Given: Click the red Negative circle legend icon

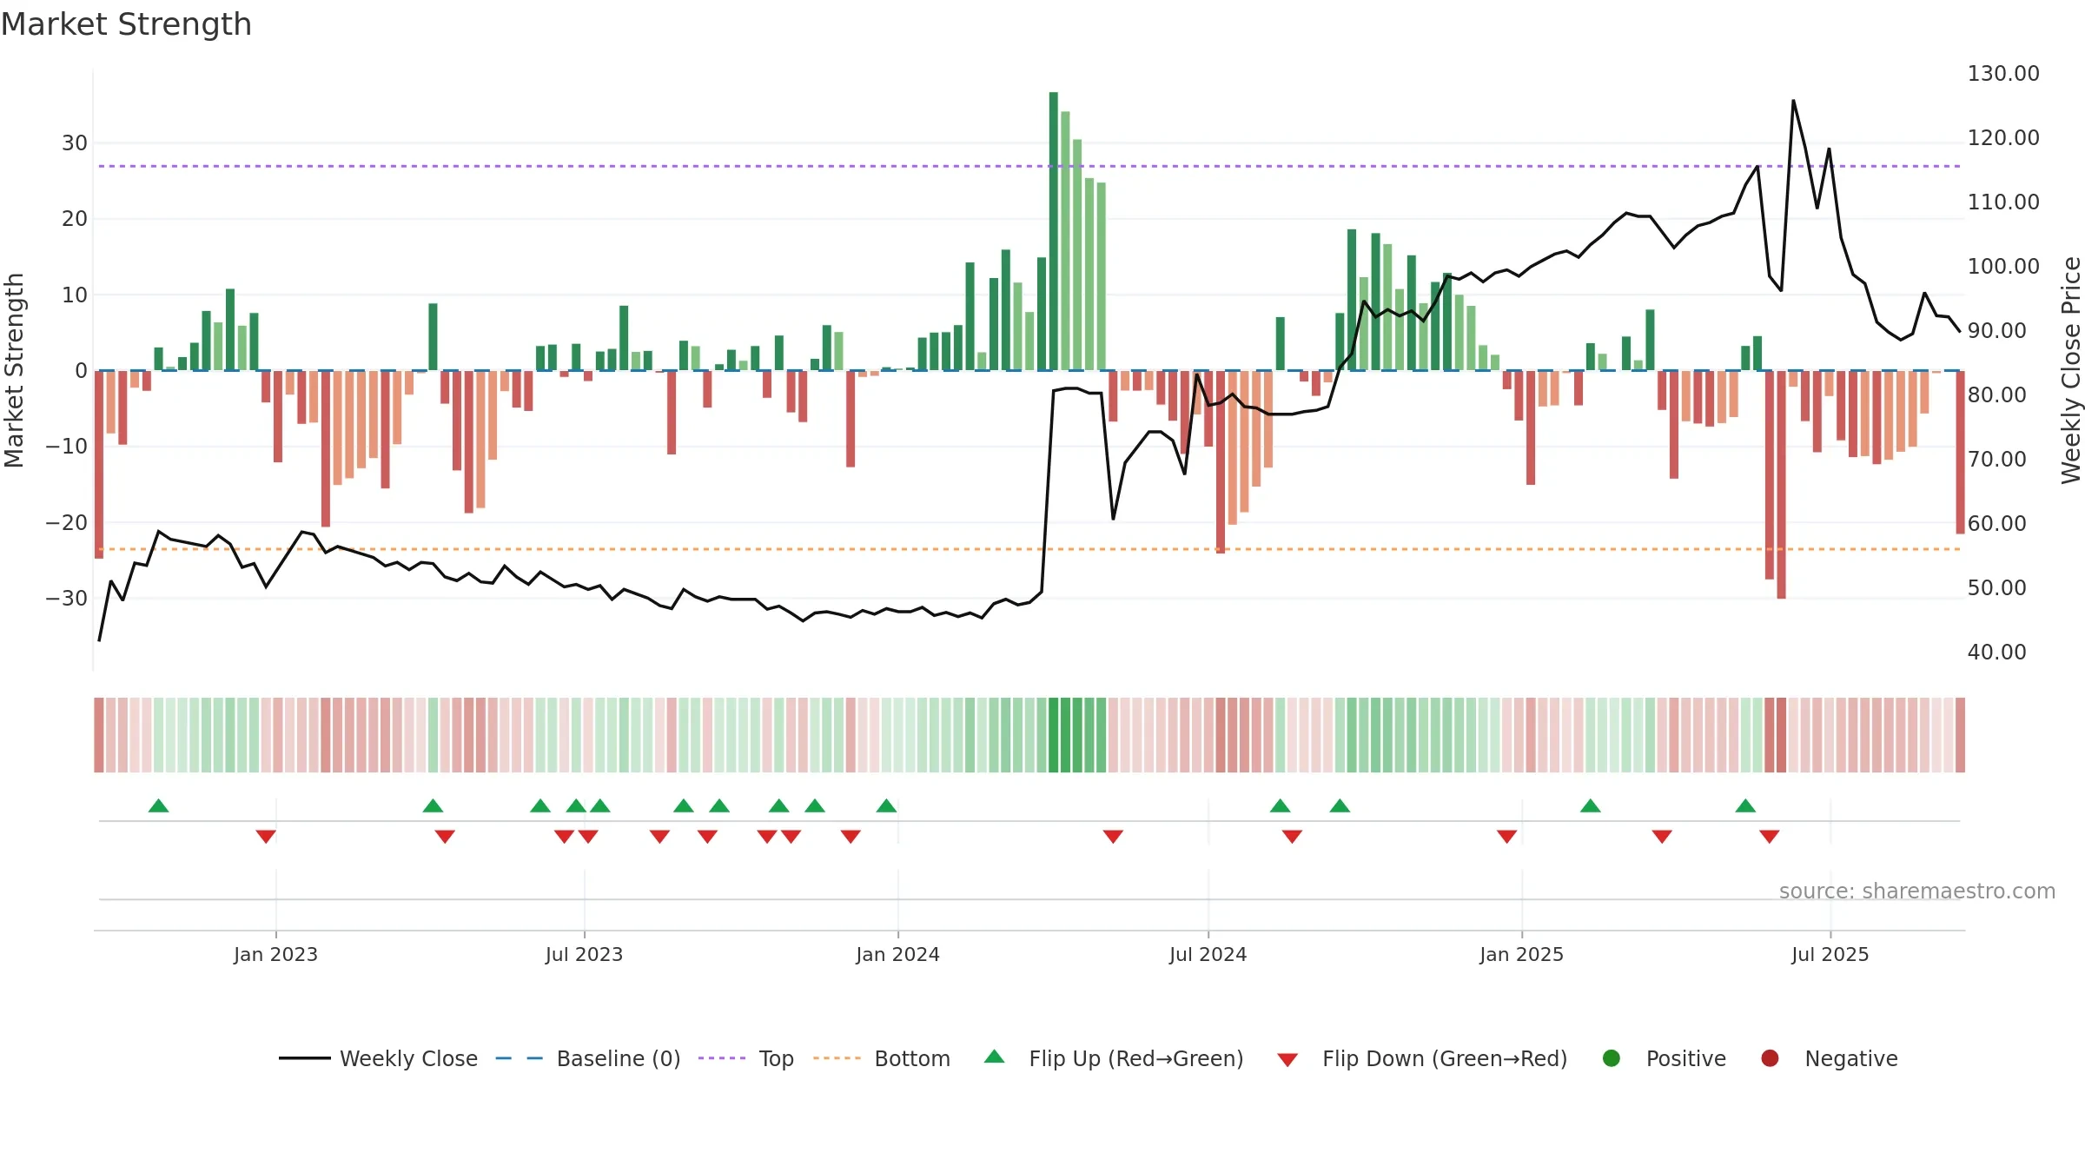Looking at the screenshot, I should click(x=1770, y=1058).
